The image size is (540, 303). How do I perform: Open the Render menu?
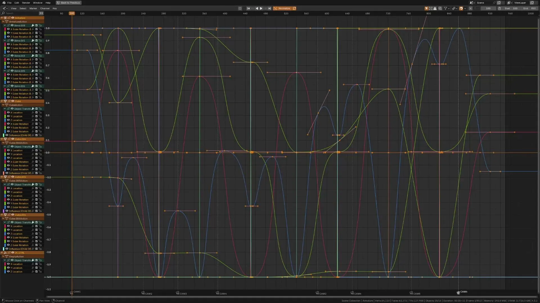(x=26, y=3)
